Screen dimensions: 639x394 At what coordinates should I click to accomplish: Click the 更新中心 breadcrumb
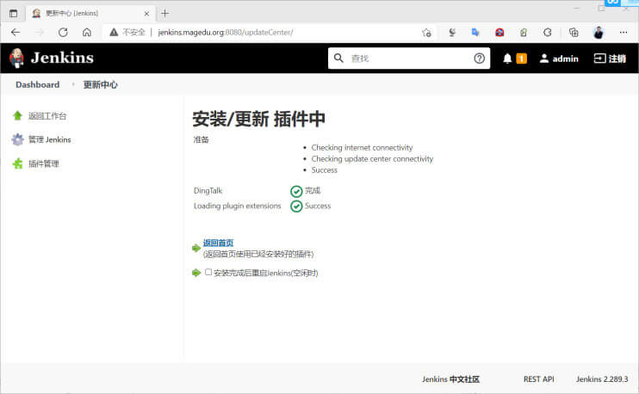[100, 84]
